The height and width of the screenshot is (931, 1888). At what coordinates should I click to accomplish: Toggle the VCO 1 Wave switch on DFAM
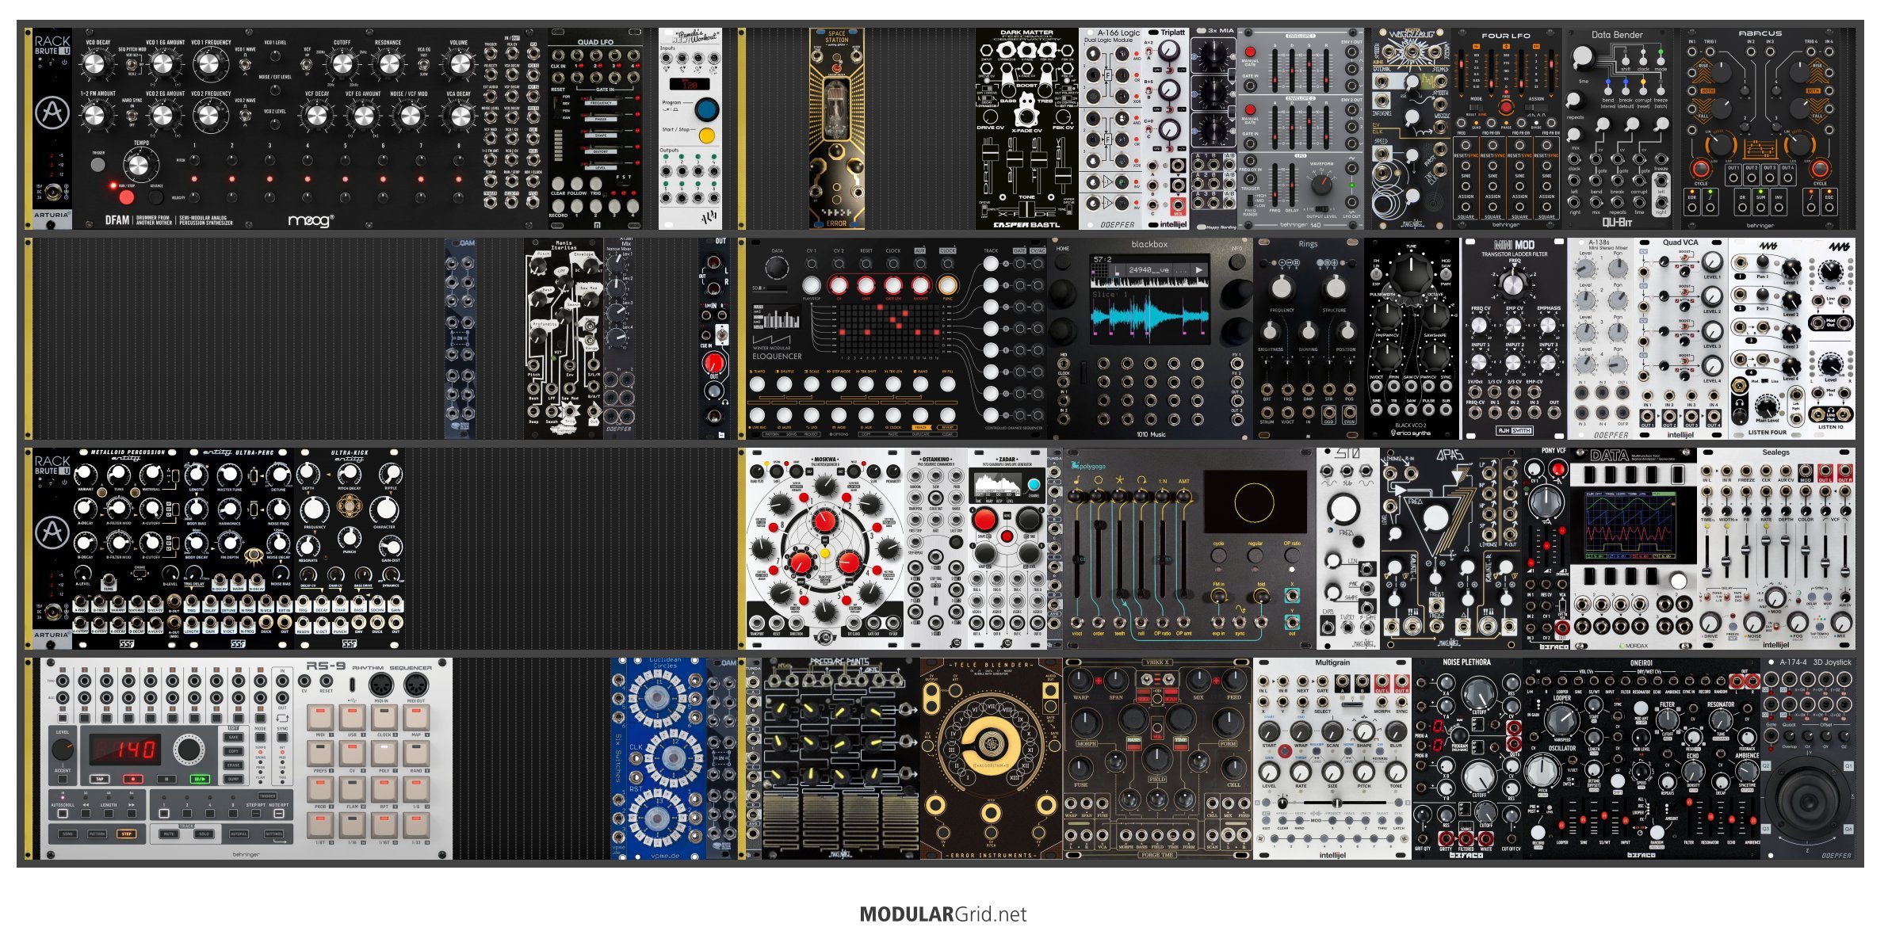click(245, 64)
